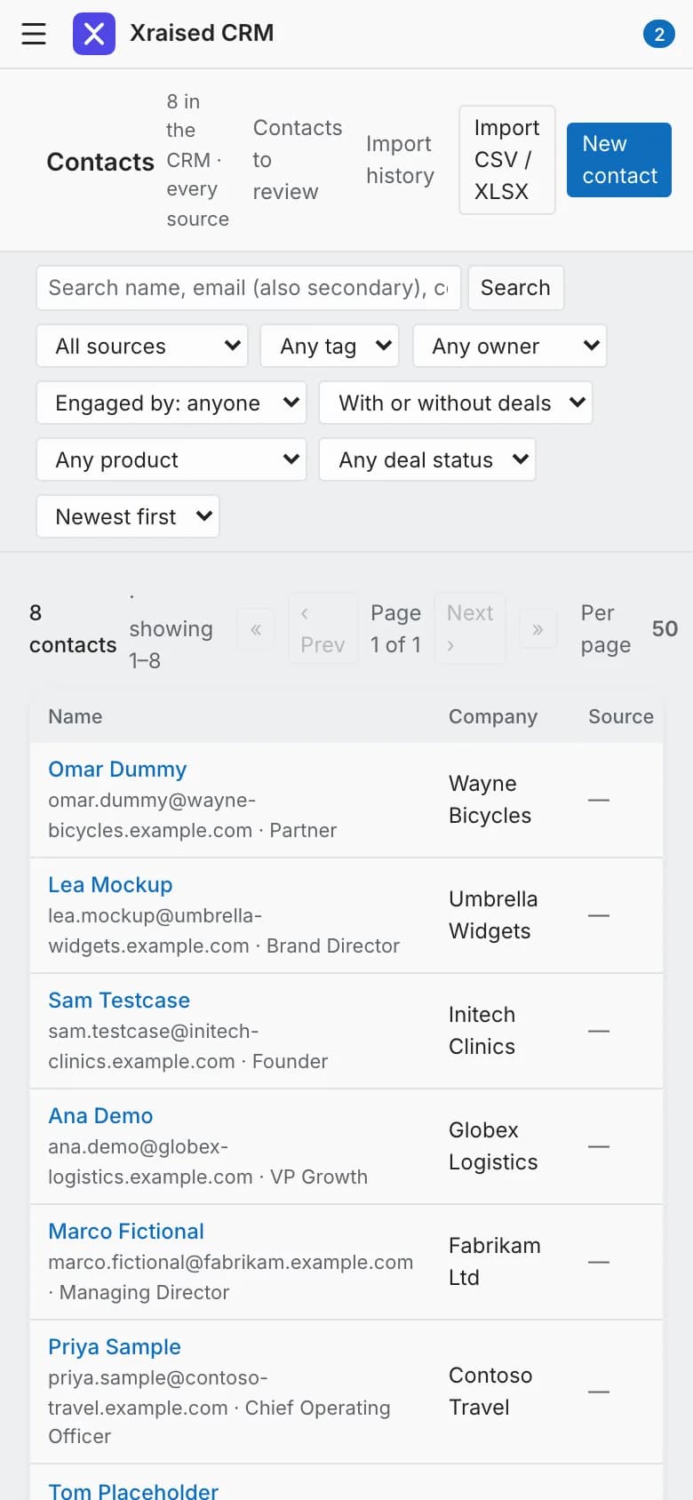This screenshot has height=1500, width=693.
Task: Open the Any deal status dropdown
Action: [x=427, y=459]
